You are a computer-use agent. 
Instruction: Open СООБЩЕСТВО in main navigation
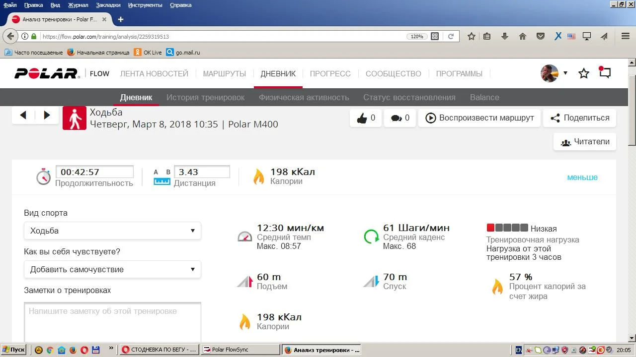(x=394, y=74)
